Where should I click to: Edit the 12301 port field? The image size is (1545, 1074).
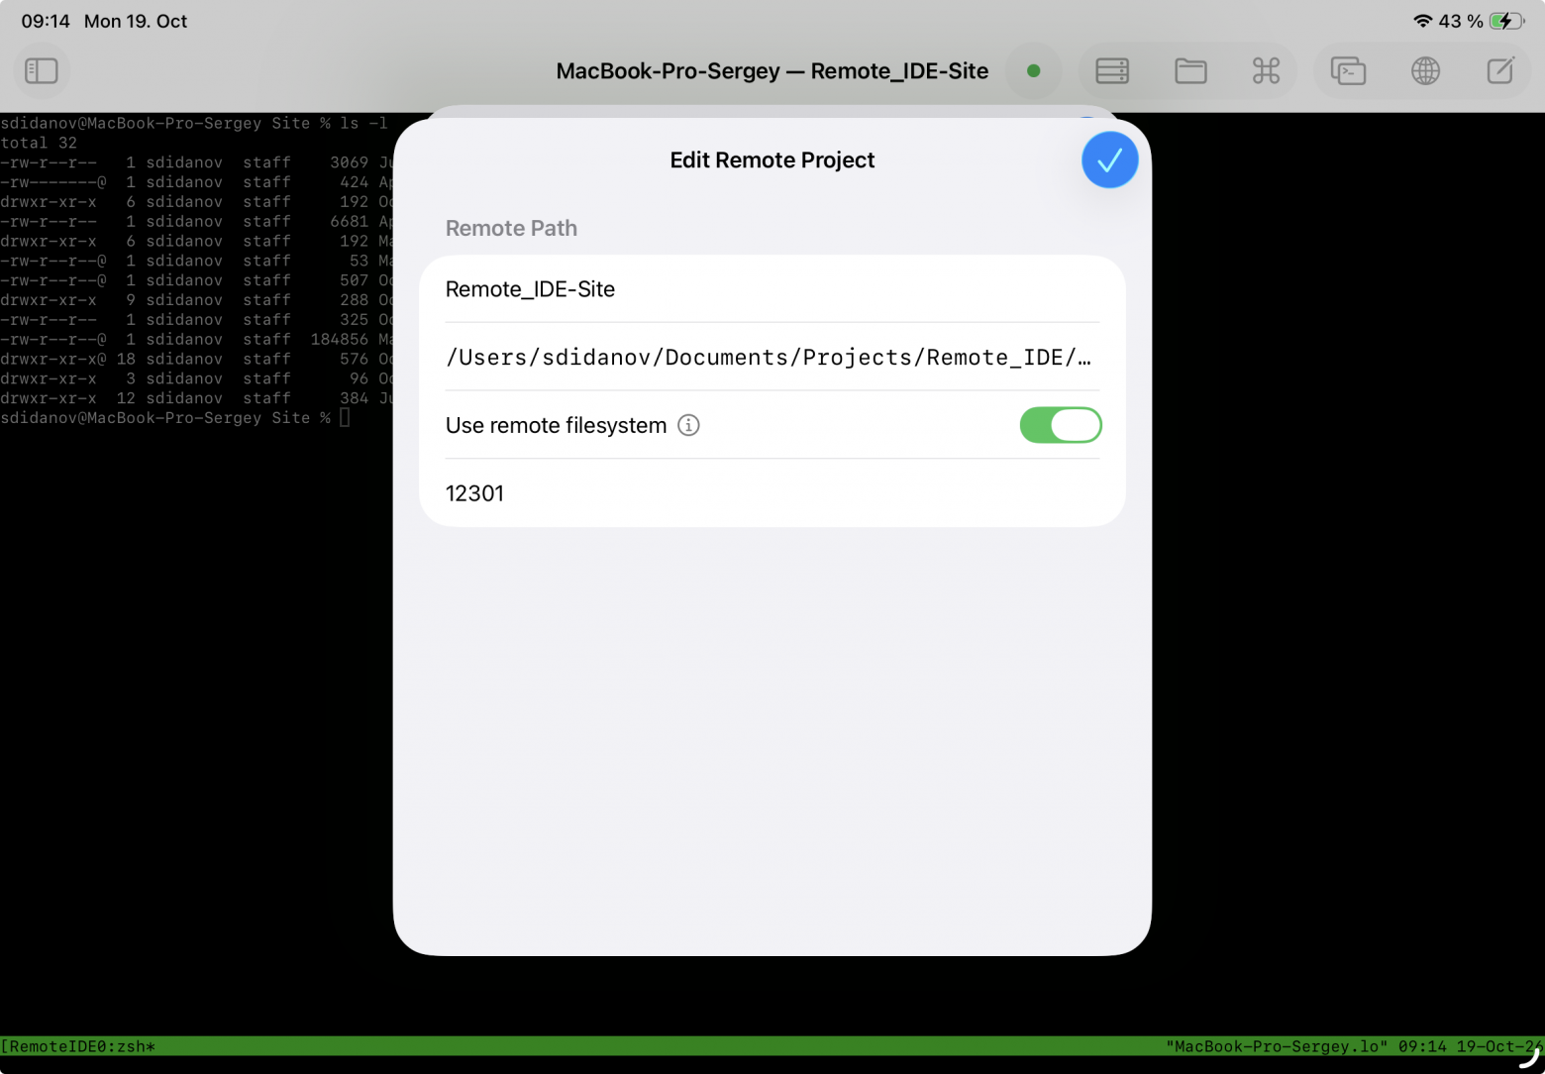[x=772, y=493]
